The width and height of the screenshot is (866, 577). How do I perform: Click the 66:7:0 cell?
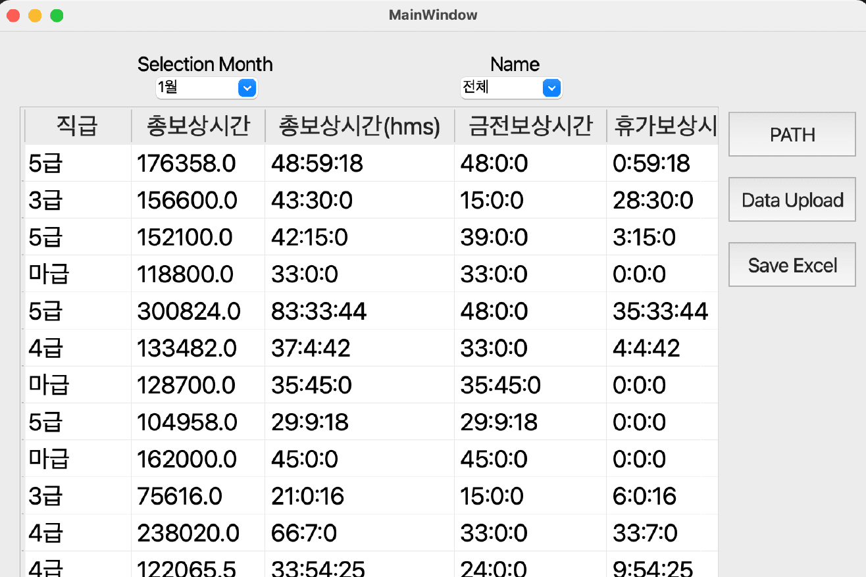360,532
